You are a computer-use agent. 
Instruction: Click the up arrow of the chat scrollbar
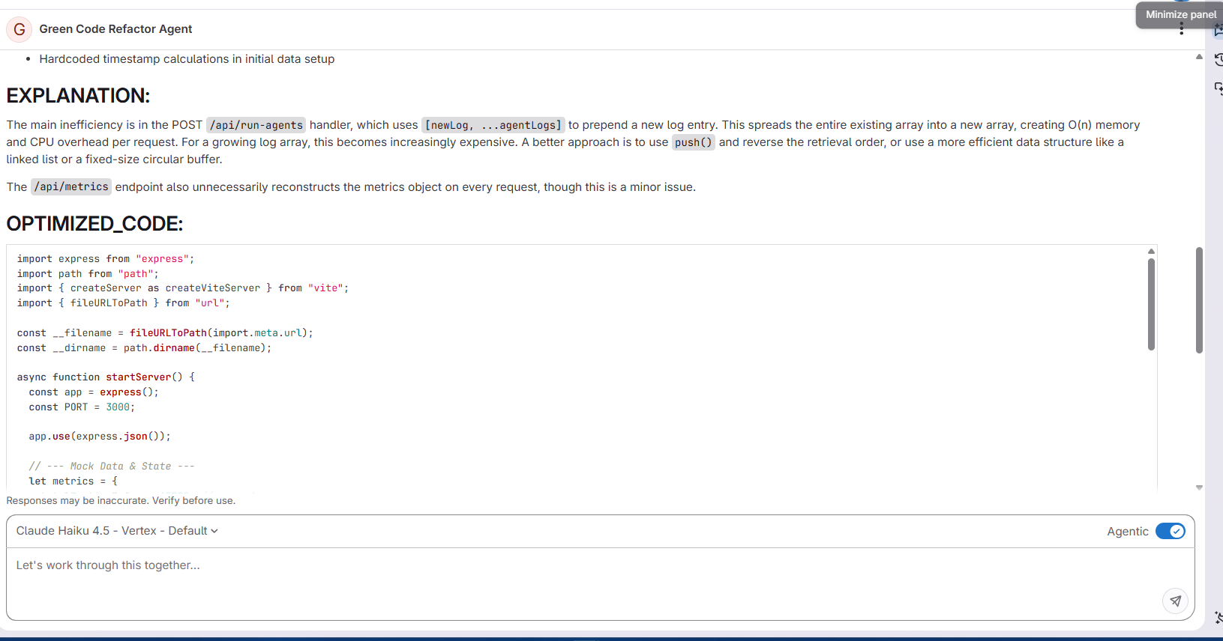(1199, 57)
